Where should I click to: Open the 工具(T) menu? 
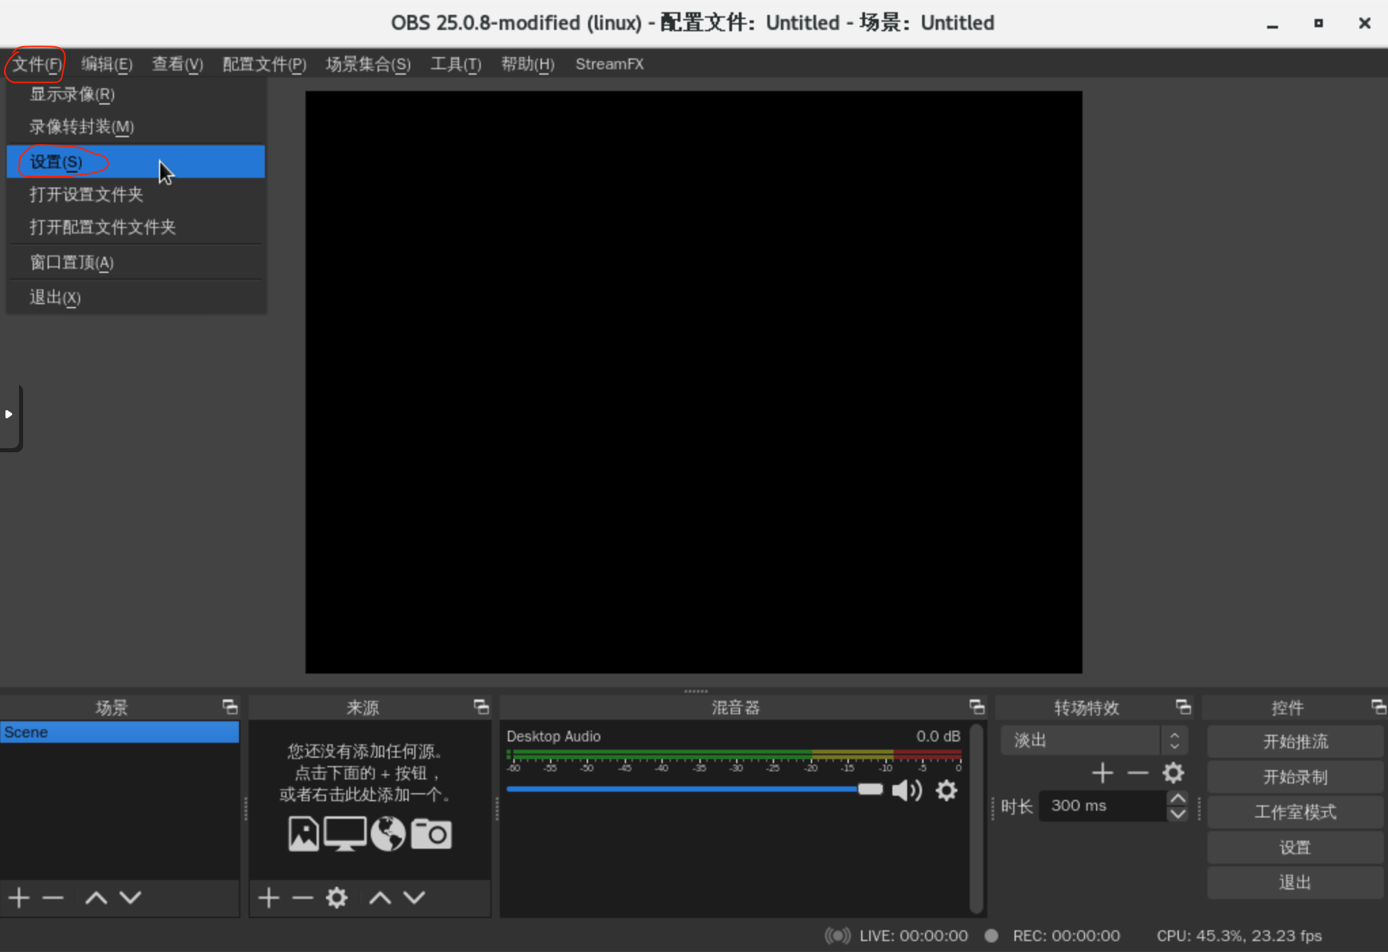(x=456, y=65)
